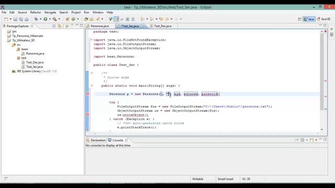The height and width of the screenshot is (188, 335).
Task: Open the Next Annotation dropdown arrow
Action: point(147,19)
